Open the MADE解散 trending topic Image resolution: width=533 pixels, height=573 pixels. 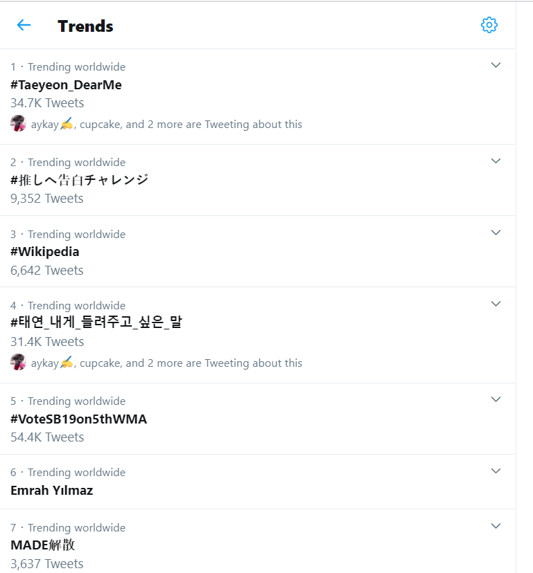pyautogui.click(x=43, y=545)
